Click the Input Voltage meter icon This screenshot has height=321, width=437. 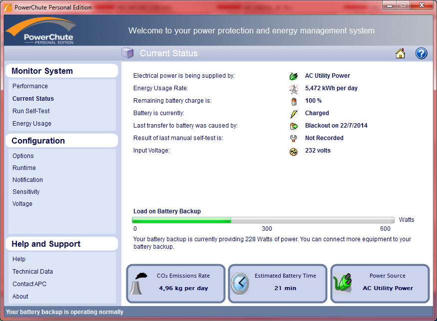tap(293, 151)
